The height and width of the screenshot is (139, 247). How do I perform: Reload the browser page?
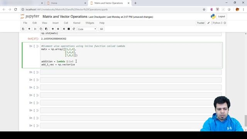tap(15, 9)
